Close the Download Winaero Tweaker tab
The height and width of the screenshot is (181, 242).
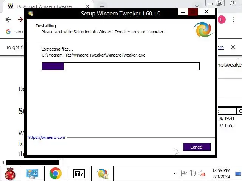tap(88, 6)
